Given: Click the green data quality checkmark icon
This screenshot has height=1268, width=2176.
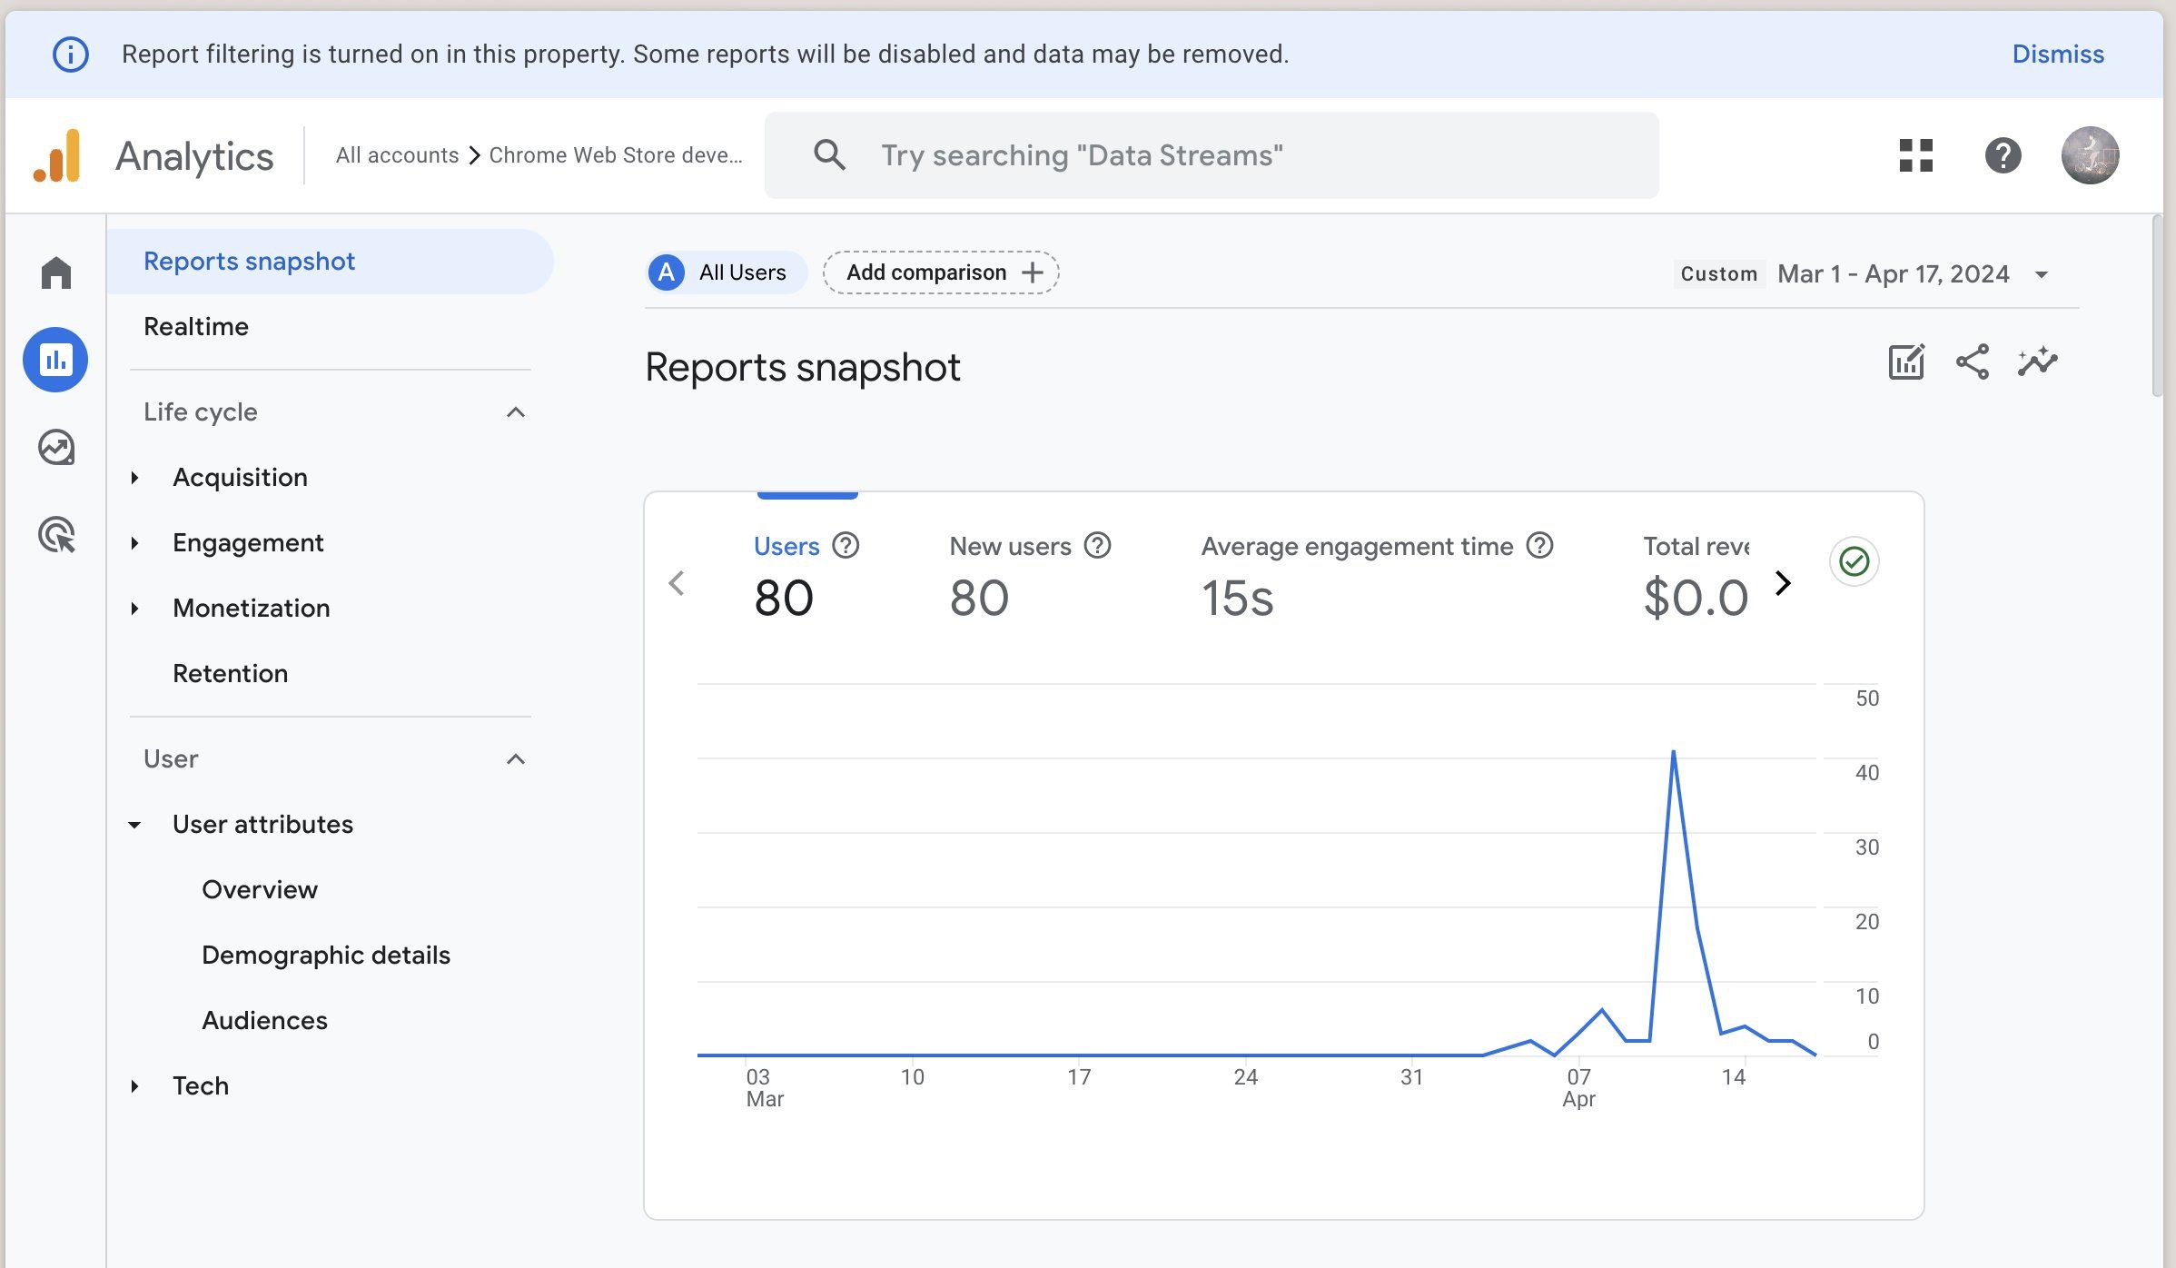Looking at the screenshot, I should (x=1854, y=561).
